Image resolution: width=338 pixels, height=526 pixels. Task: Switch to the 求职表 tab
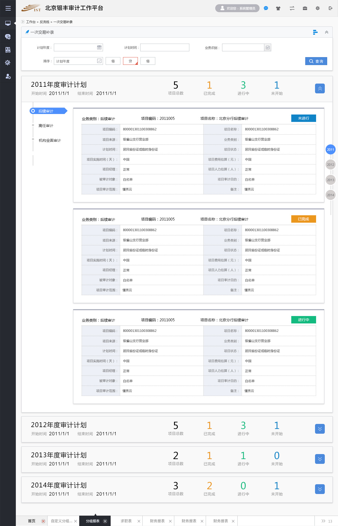tap(126, 521)
